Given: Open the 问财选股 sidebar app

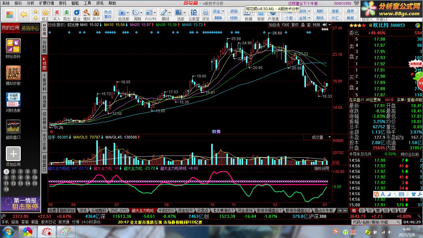Looking at the screenshot, I should coord(13,100).
